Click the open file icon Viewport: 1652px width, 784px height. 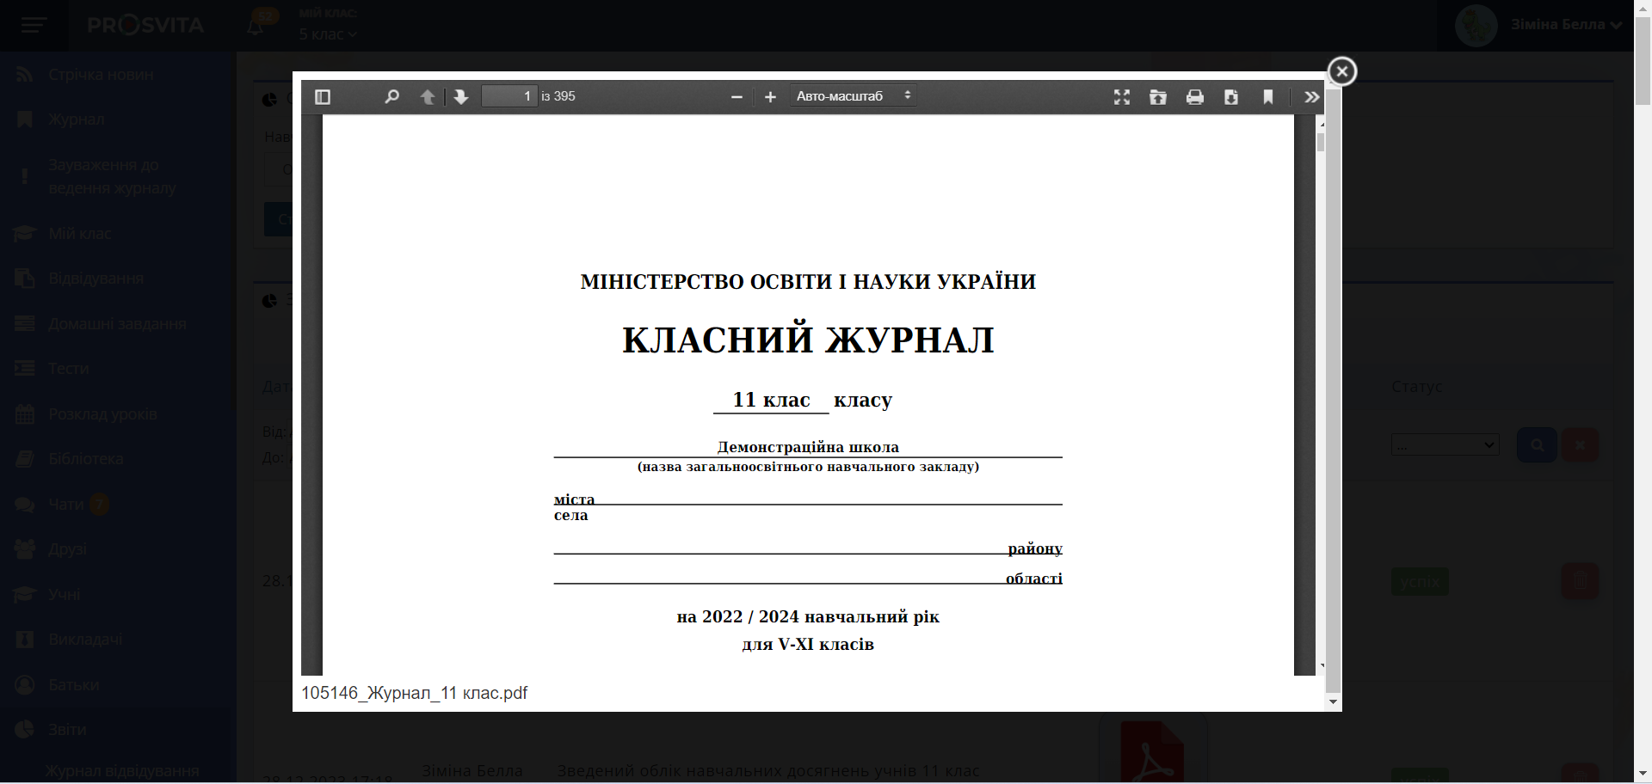(x=1158, y=97)
